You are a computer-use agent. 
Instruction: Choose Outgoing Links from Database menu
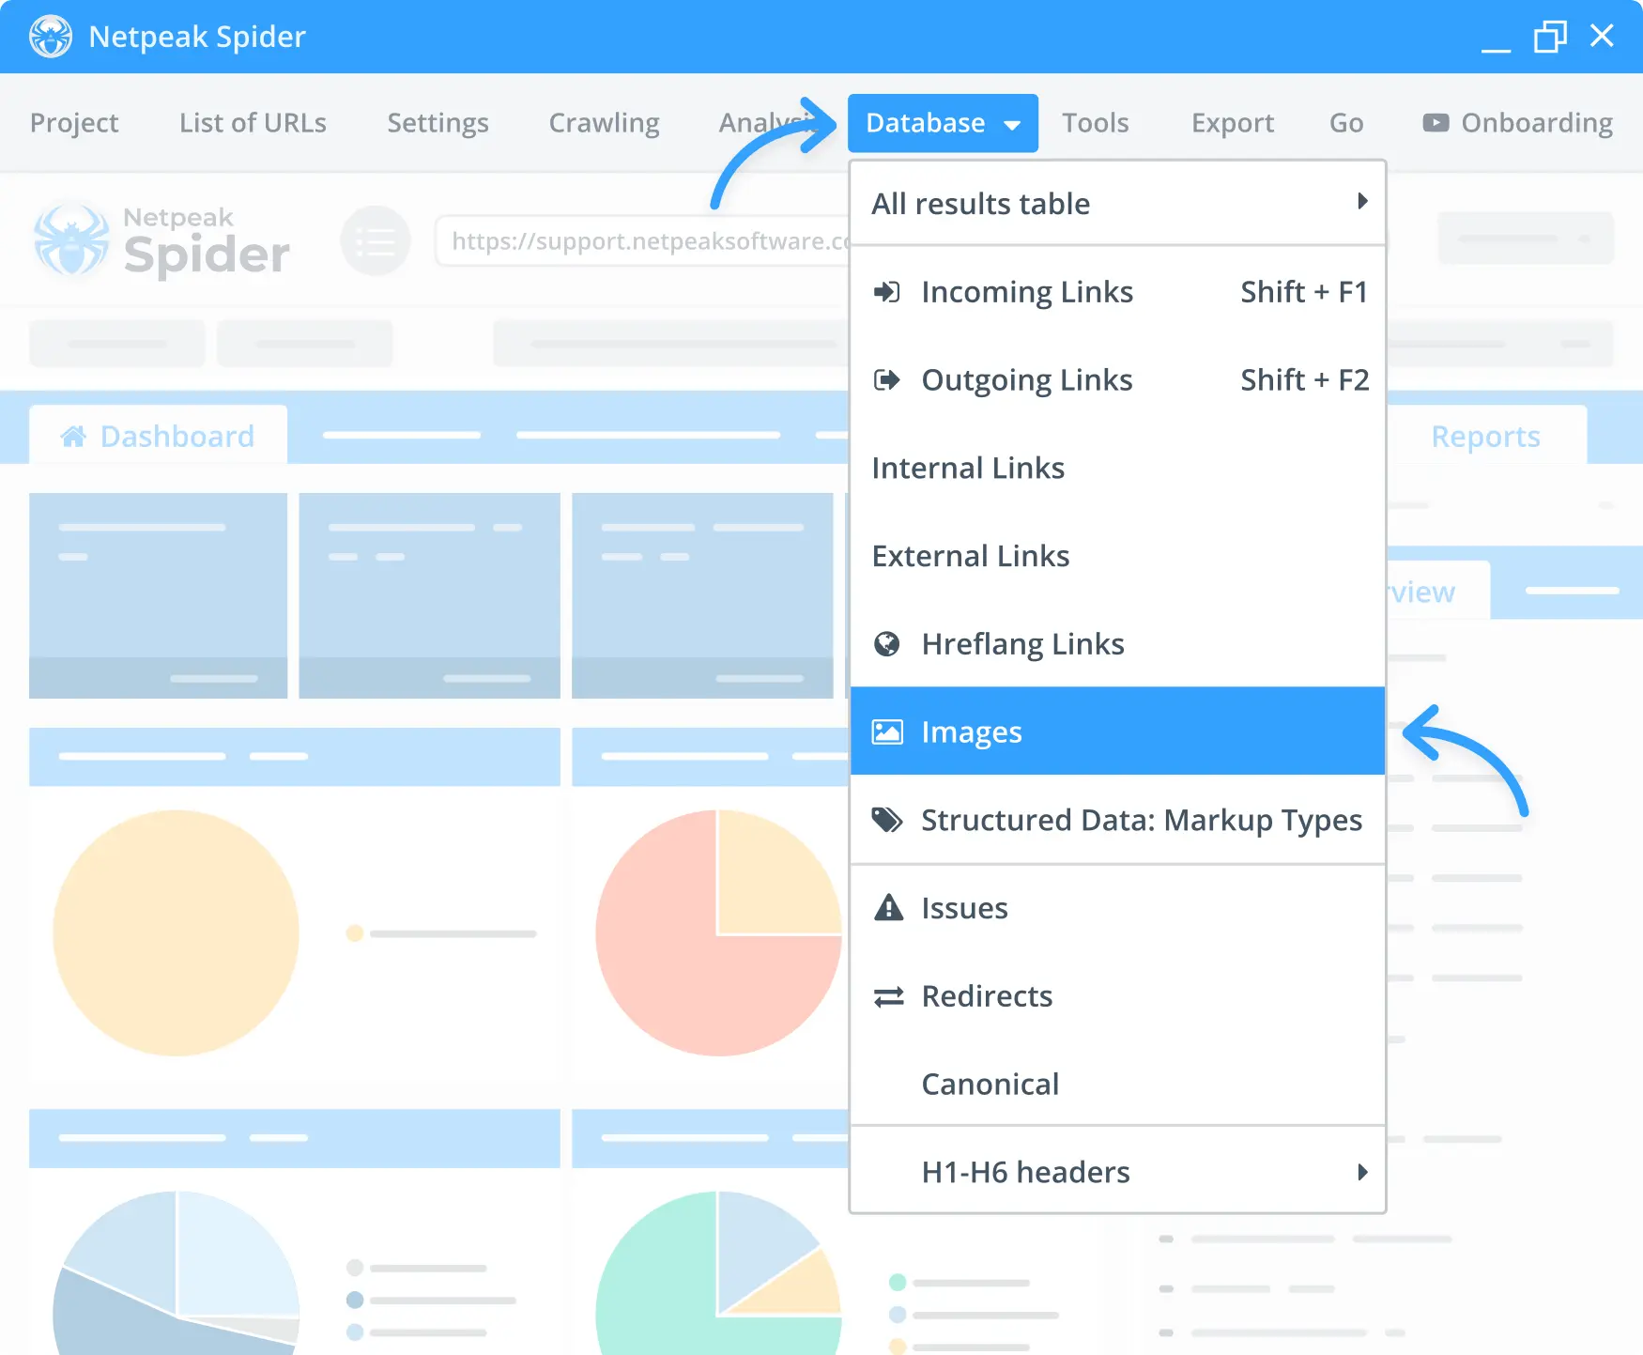[x=1117, y=380]
